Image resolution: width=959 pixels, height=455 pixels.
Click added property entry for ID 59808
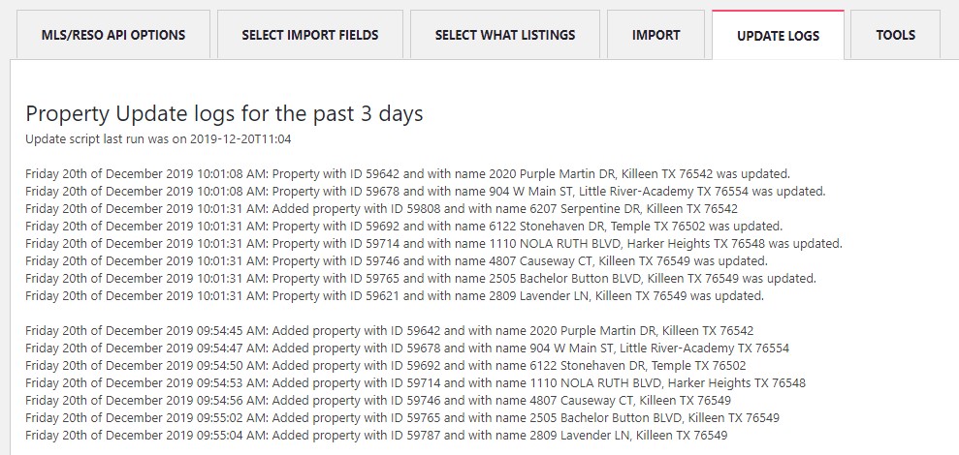(x=382, y=208)
